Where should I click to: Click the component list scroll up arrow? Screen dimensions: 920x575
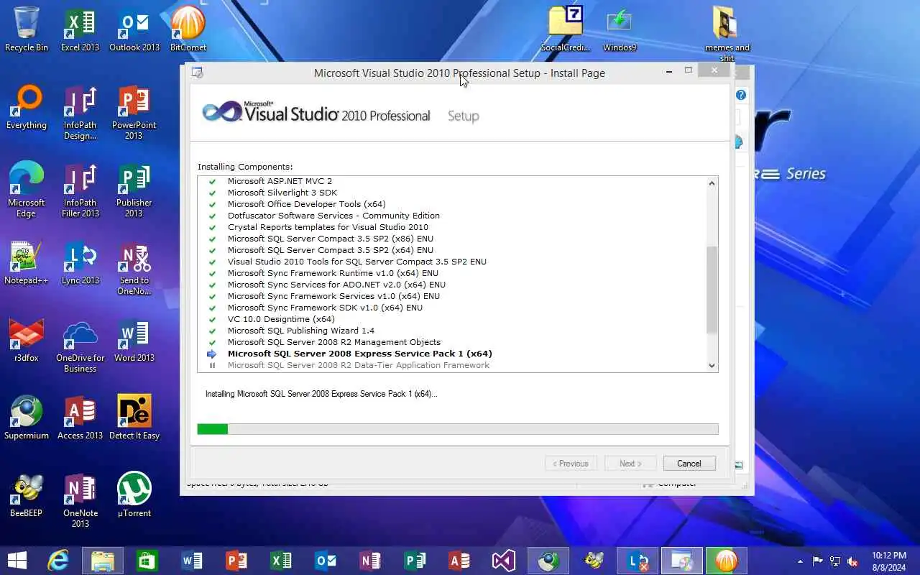[x=712, y=183]
